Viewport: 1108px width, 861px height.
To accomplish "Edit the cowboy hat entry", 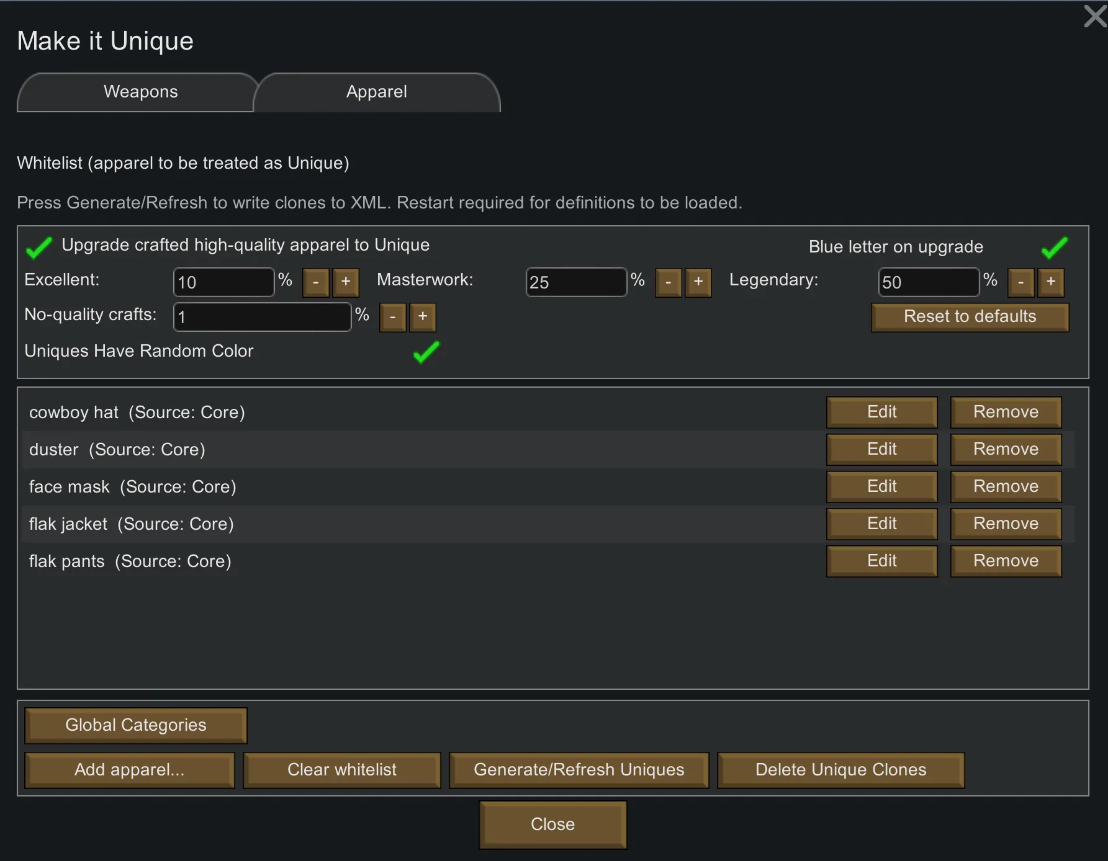I will point(881,413).
